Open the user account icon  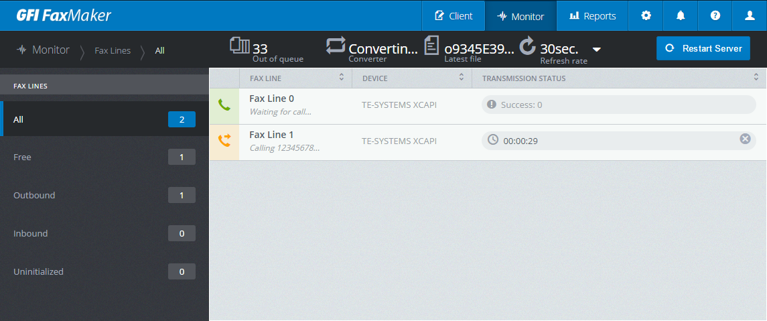pos(750,15)
